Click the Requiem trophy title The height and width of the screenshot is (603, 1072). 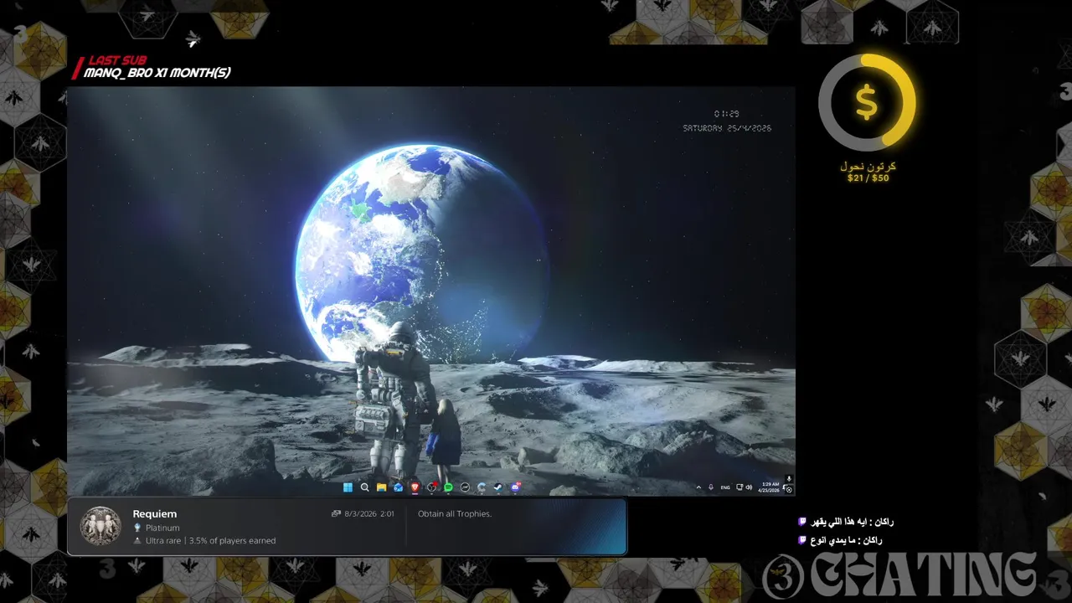(155, 513)
